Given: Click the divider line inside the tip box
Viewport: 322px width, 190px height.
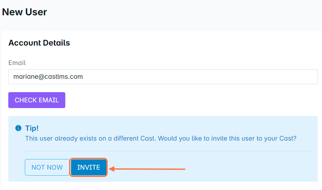Looking at the screenshot, I should 168,151.
